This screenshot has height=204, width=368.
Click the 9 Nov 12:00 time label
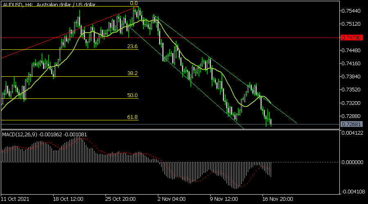(224, 199)
